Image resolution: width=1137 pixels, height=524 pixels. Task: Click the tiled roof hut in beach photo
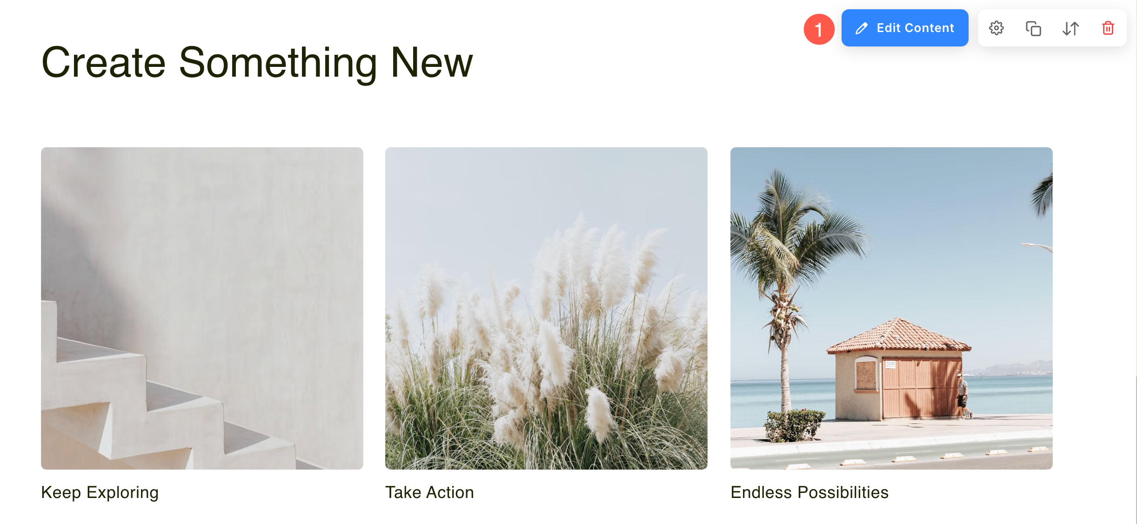[x=899, y=369]
